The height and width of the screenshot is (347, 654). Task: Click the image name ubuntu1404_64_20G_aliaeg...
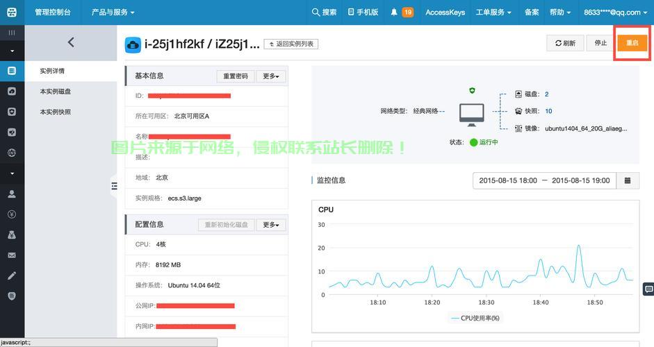click(586, 128)
